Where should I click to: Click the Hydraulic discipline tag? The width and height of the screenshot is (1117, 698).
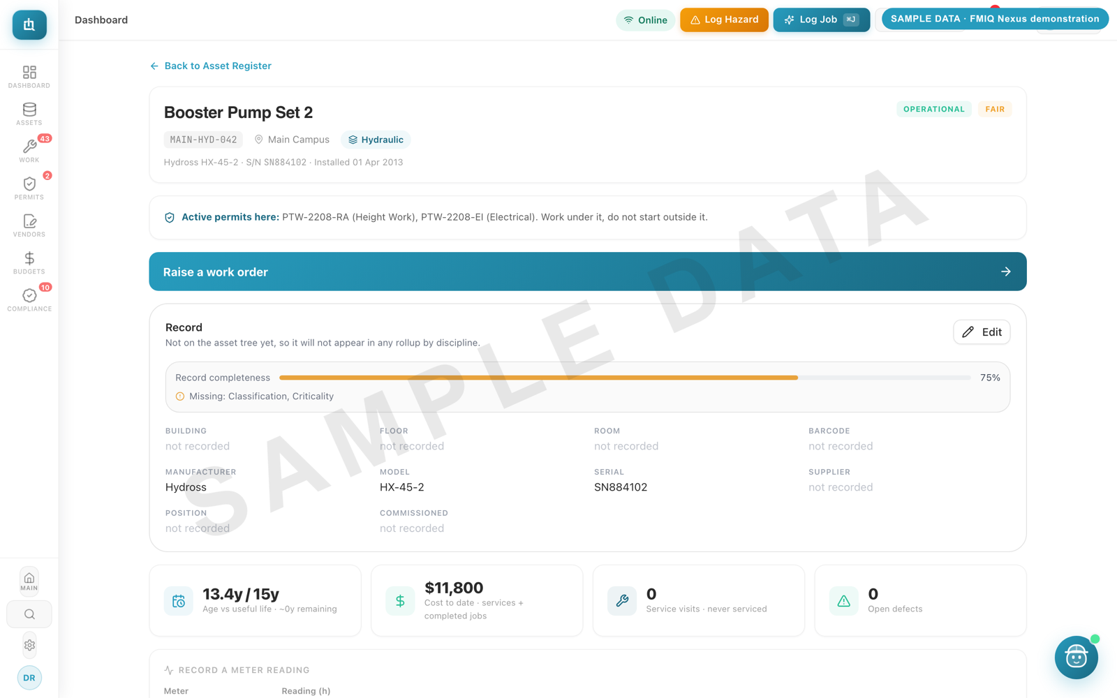coord(376,140)
